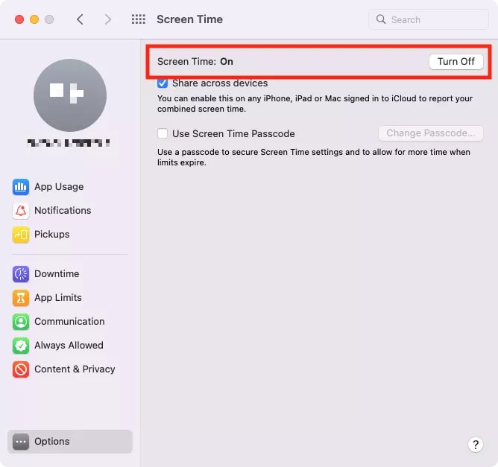Enable Use Screen Time Passcode checkbox

pos(163,134)
